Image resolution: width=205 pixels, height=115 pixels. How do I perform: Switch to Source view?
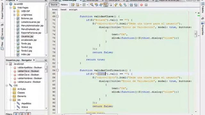point(54,5)
